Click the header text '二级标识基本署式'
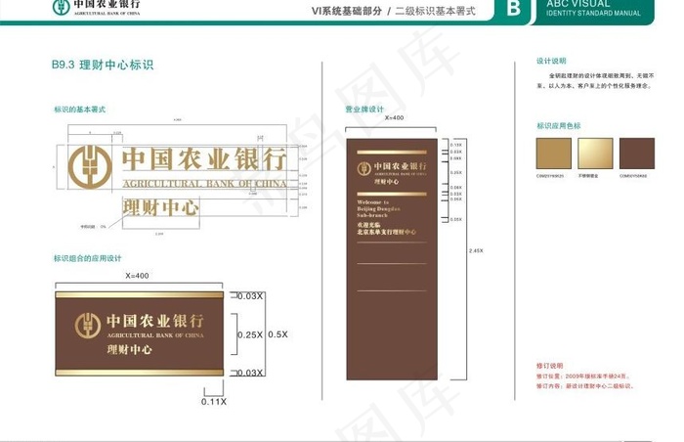 point(435,11)
